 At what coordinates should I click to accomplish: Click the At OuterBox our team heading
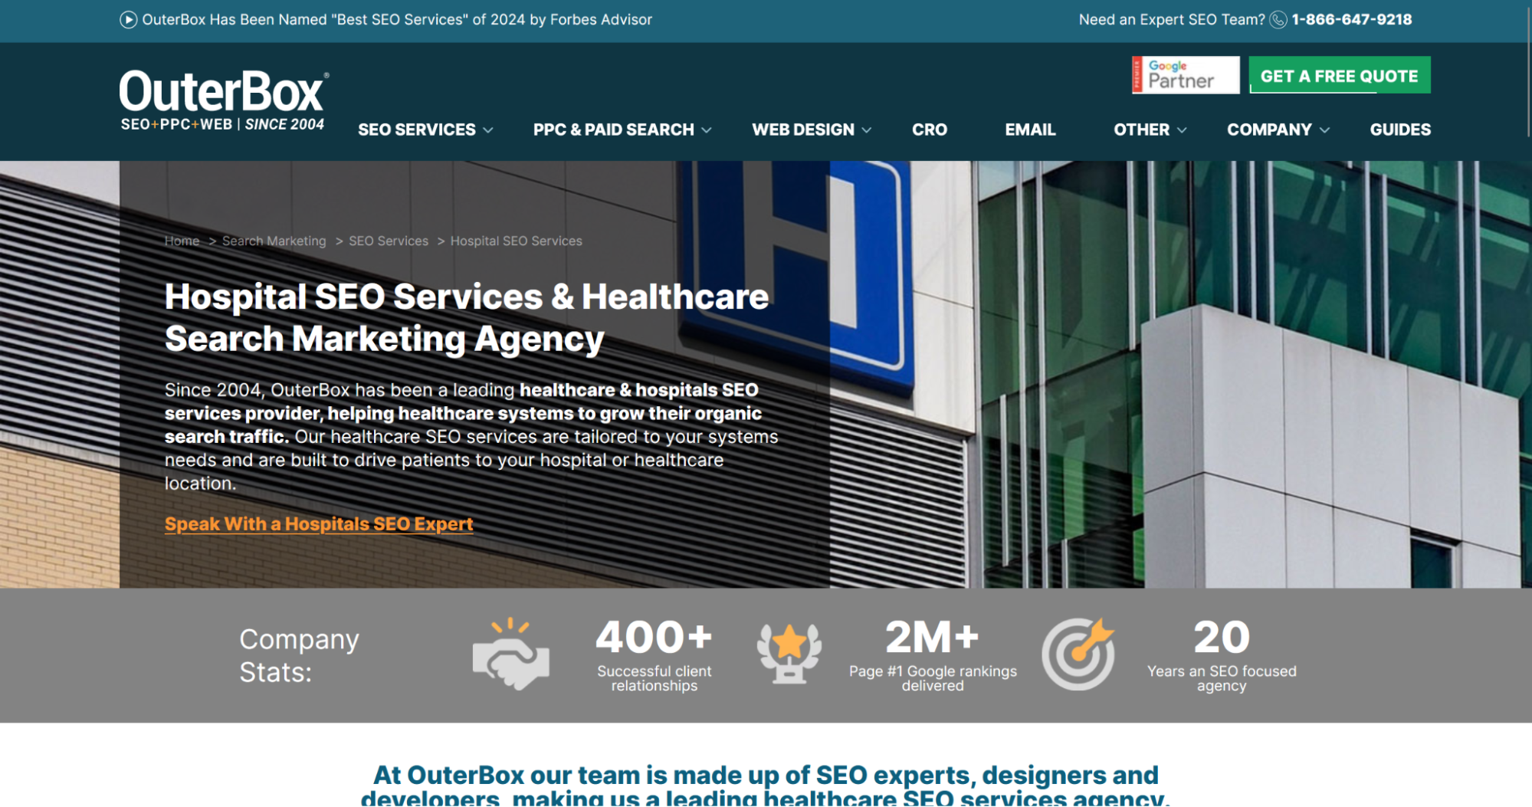point(766,786)
